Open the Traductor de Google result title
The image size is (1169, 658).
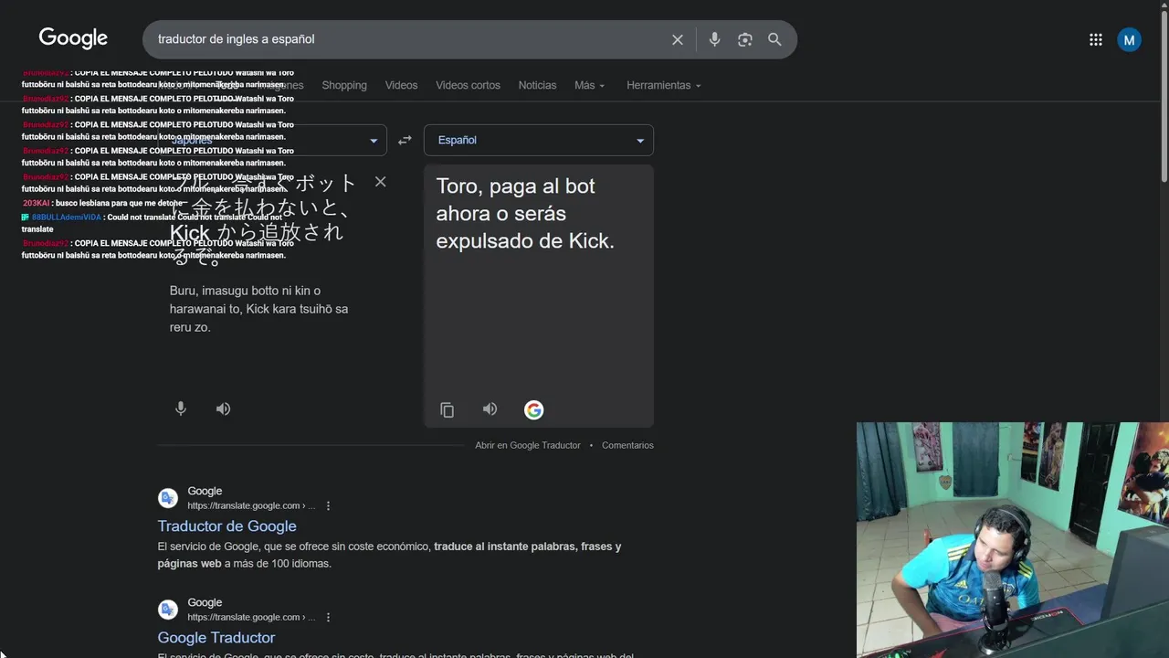pos(226,525)
